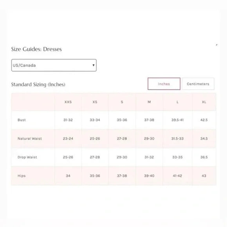Click the Hips 43 cell for XL
This screenshot has width=227, height=227.
point(204,176)
